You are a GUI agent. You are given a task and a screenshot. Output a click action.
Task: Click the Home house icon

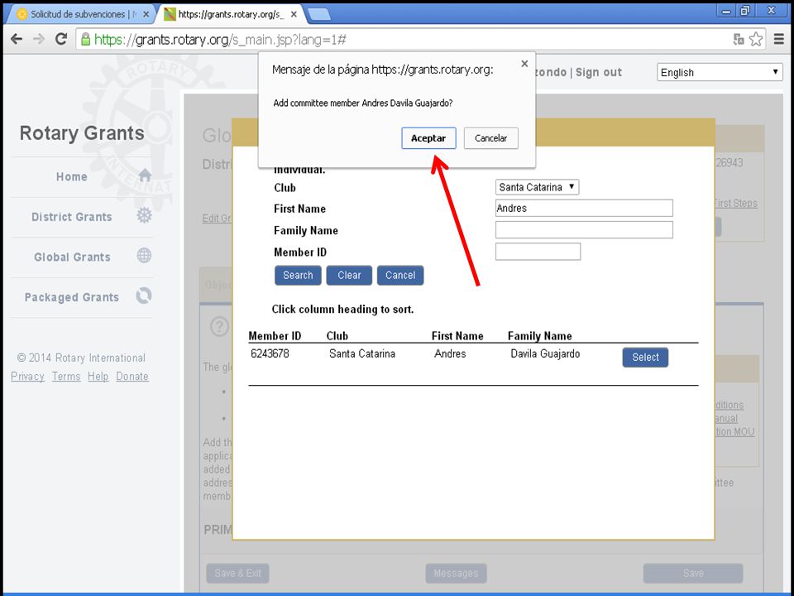click(x=145, y=175)
